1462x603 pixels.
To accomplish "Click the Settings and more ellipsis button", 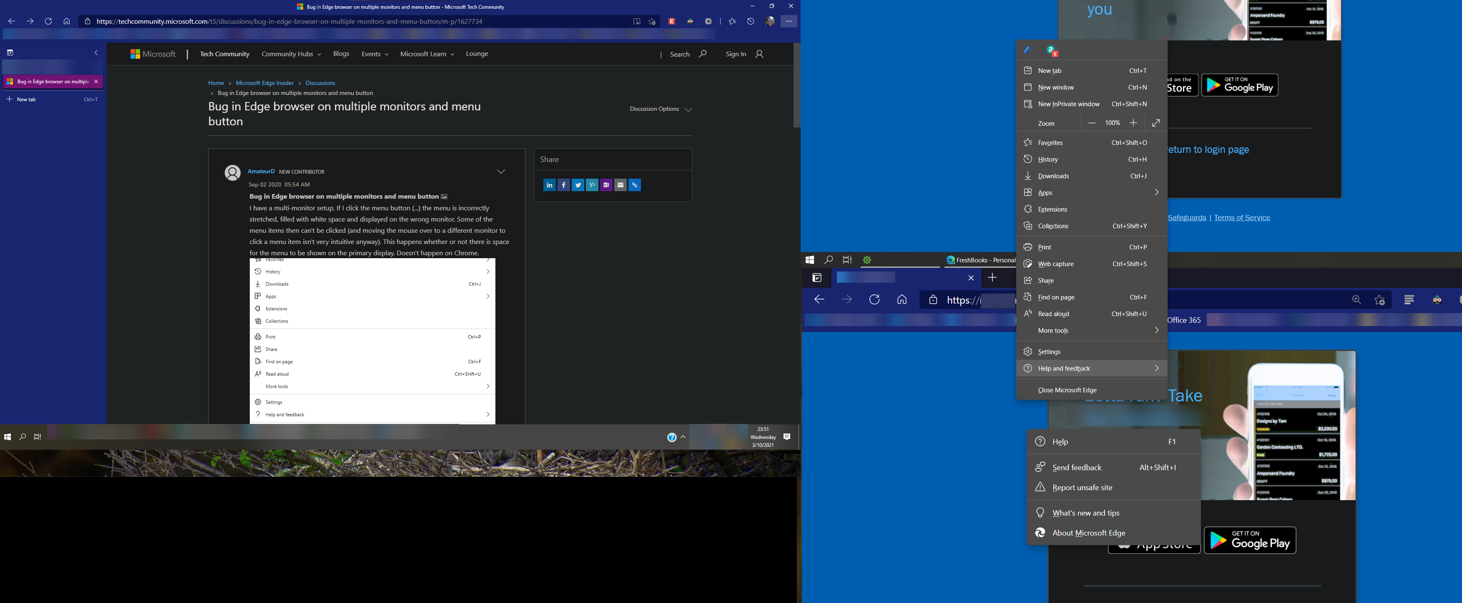I will [x=789, y=22].
